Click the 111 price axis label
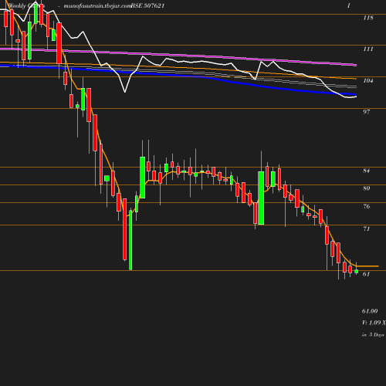This screenshot has height=386, width=386. (368, 49)
